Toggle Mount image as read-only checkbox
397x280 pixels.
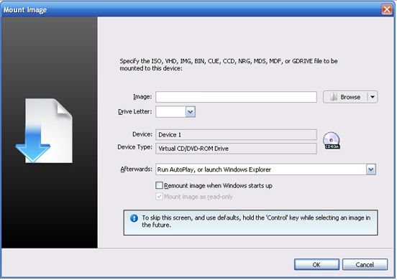pyautogui.click(x=159, y=196)
